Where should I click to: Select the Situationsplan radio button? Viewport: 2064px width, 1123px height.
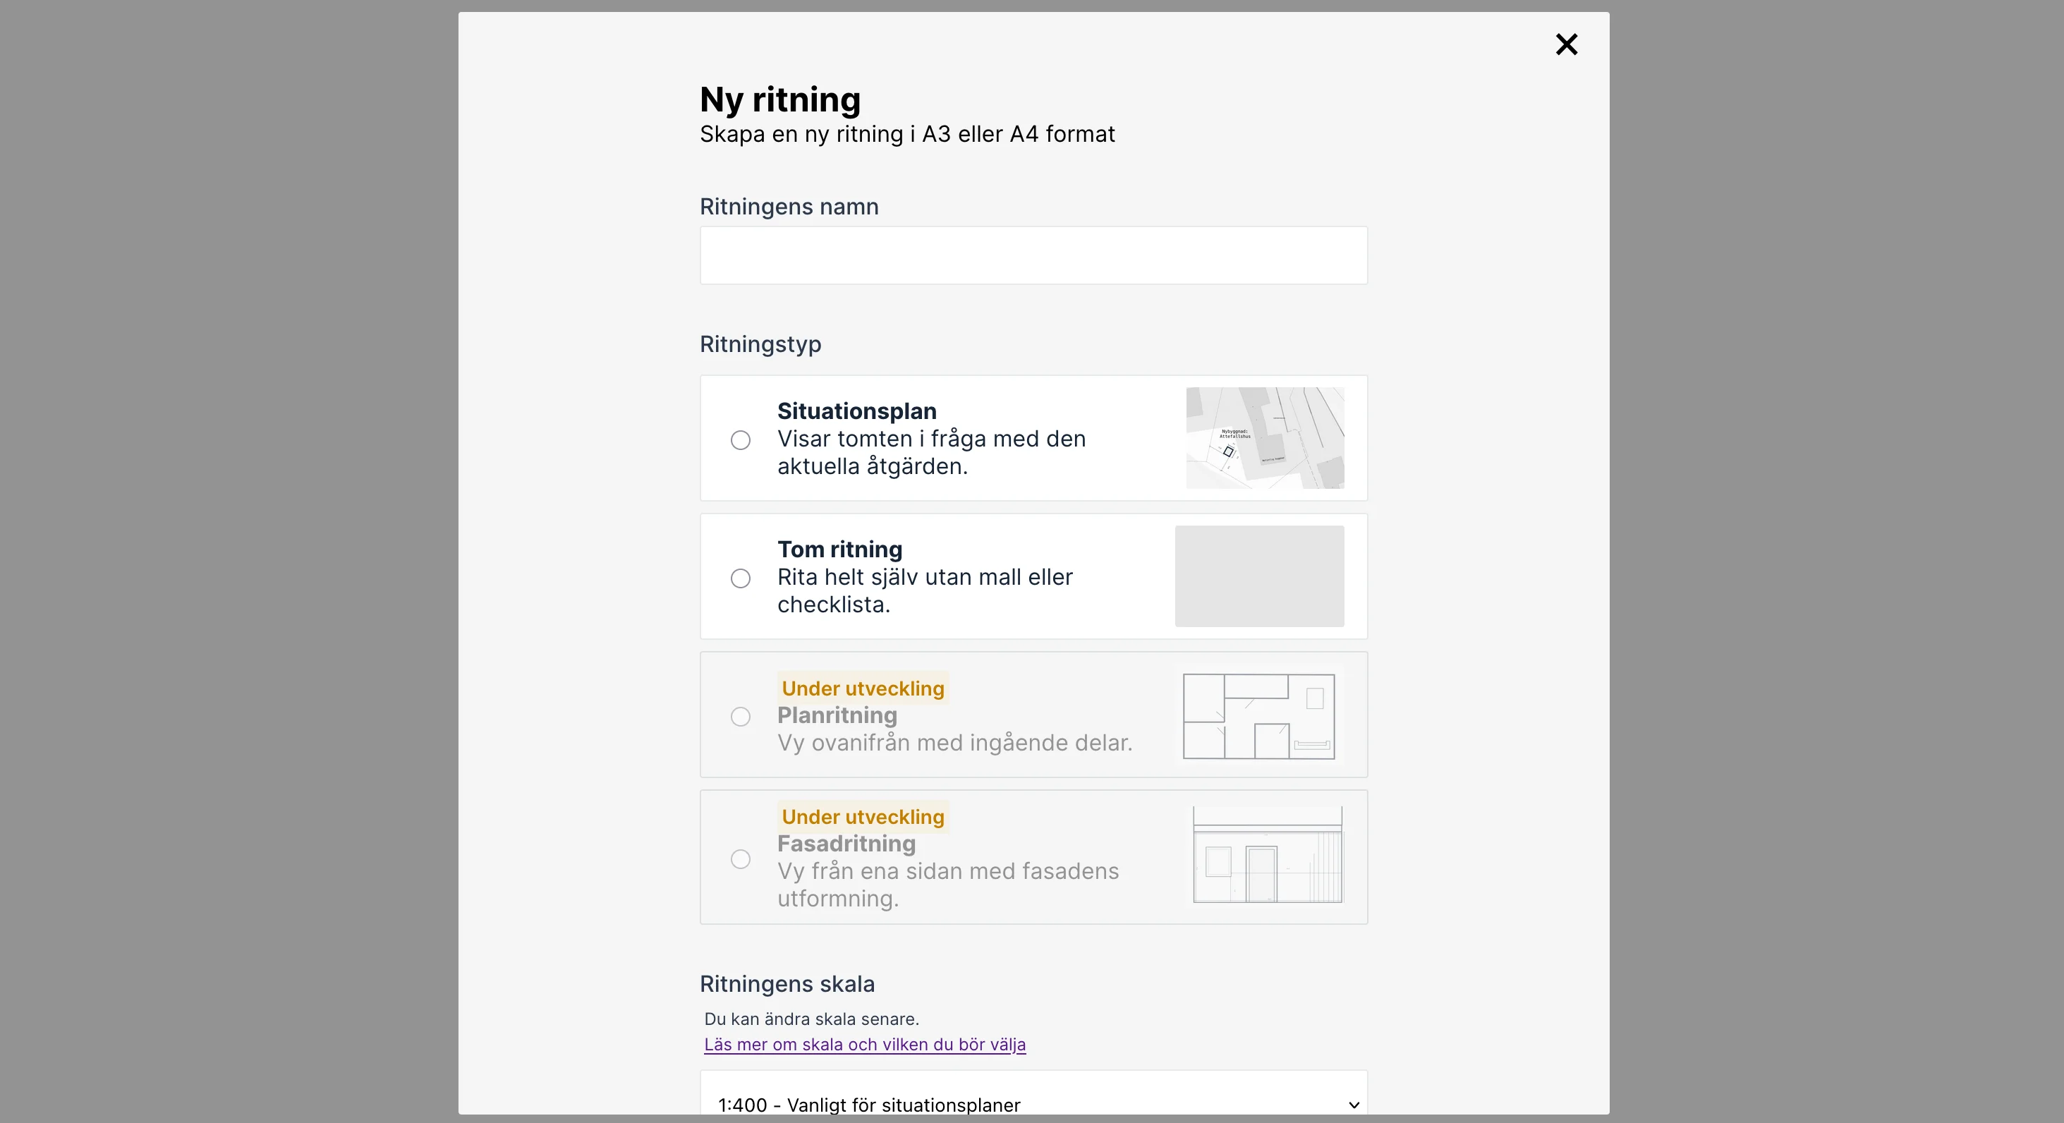(x=741, y=439)
